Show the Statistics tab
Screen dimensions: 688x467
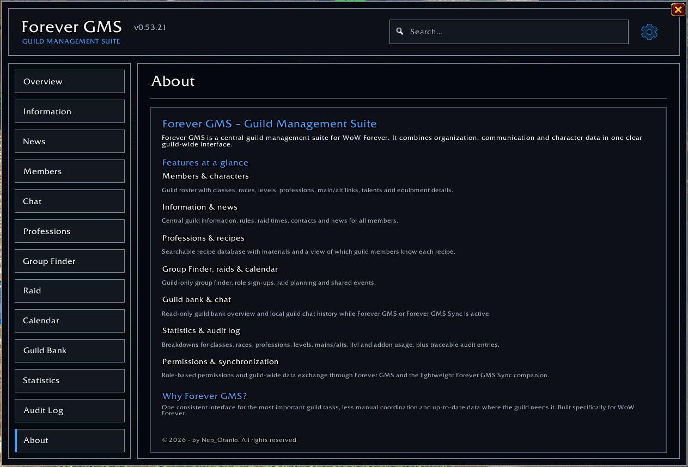point(70,380)
